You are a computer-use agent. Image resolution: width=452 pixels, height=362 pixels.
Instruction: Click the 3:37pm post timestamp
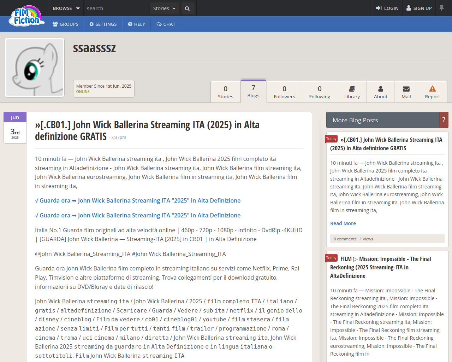pos(119,137)
